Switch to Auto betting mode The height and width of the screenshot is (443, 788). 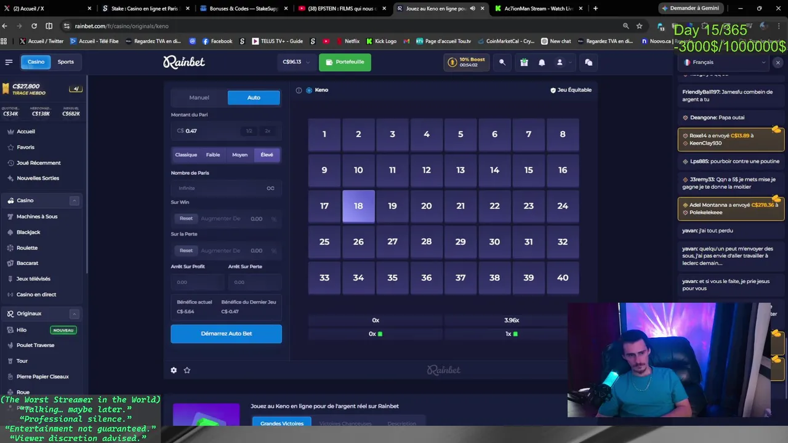pyautogui.click(x=254, y=97)
